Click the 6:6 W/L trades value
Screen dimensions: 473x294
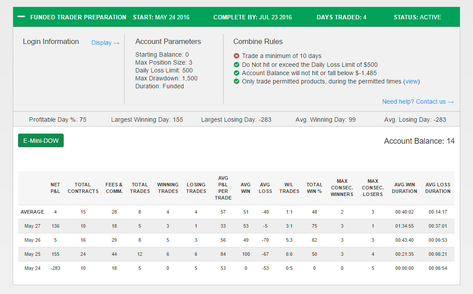pyautogui.click(x=289, y=254)
